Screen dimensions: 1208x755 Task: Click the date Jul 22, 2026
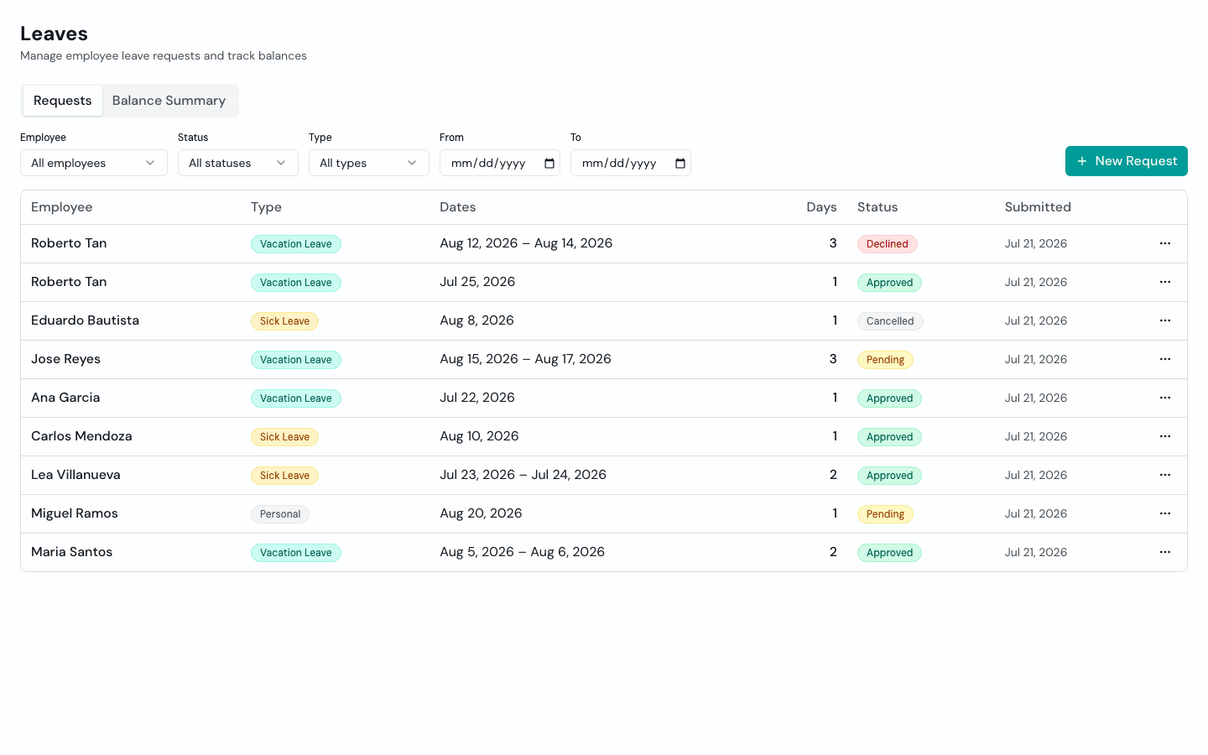pyautogui.click(x=477, y=398)
